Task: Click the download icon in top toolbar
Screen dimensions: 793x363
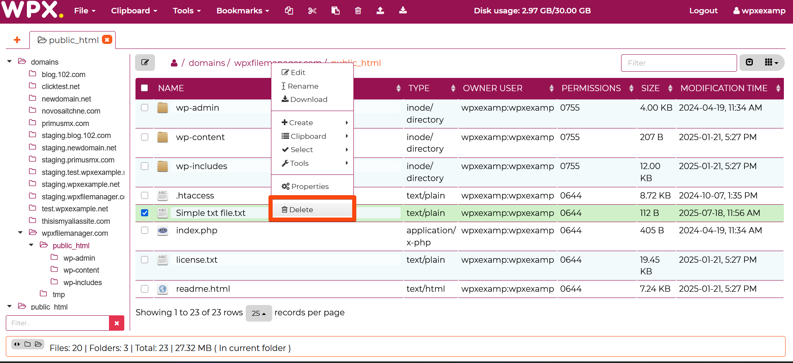Action: click(x=403, y=11)
